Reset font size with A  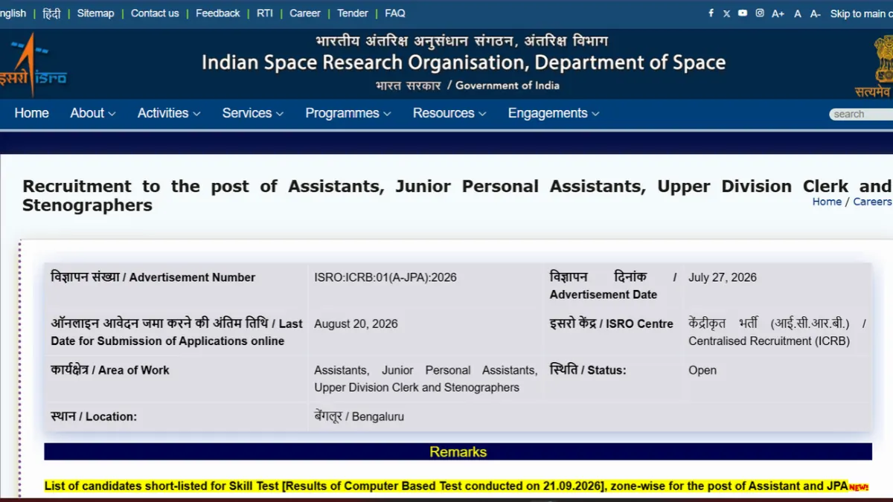pos(798,13)
